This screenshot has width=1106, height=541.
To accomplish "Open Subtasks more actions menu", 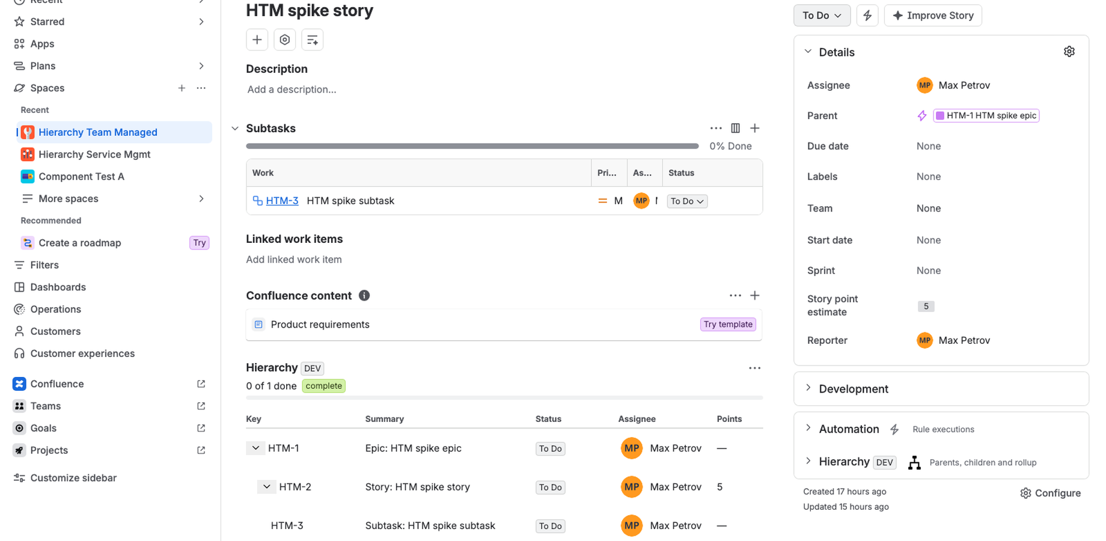I will (715, 128).
